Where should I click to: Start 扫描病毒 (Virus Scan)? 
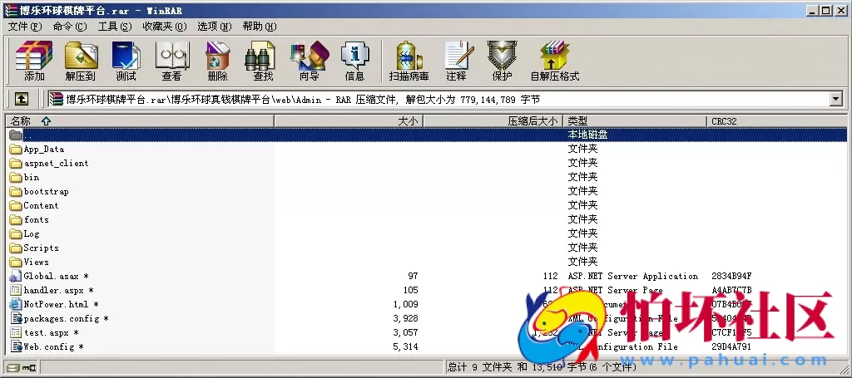point(409,60)
